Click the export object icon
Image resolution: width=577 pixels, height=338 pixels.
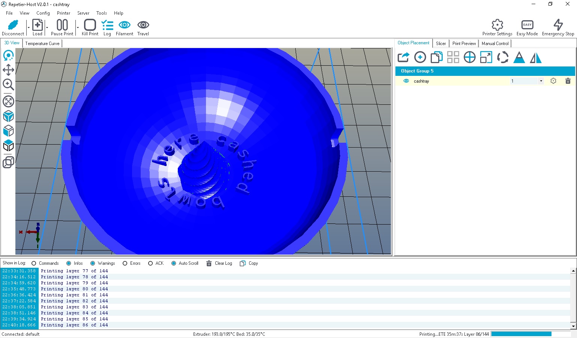(x=403, y=57)
